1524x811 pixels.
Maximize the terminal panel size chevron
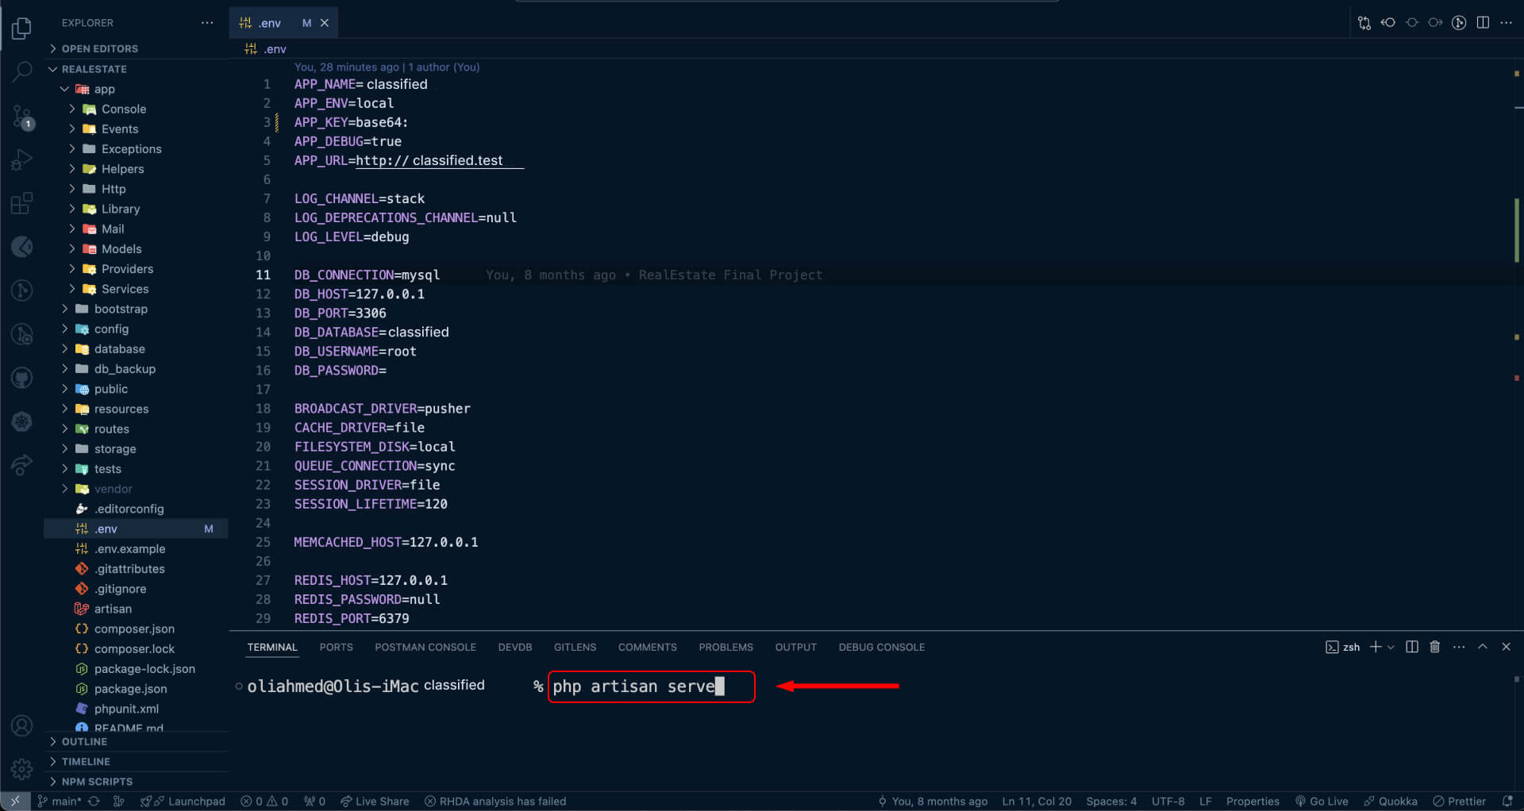[x=1482, y=647]
